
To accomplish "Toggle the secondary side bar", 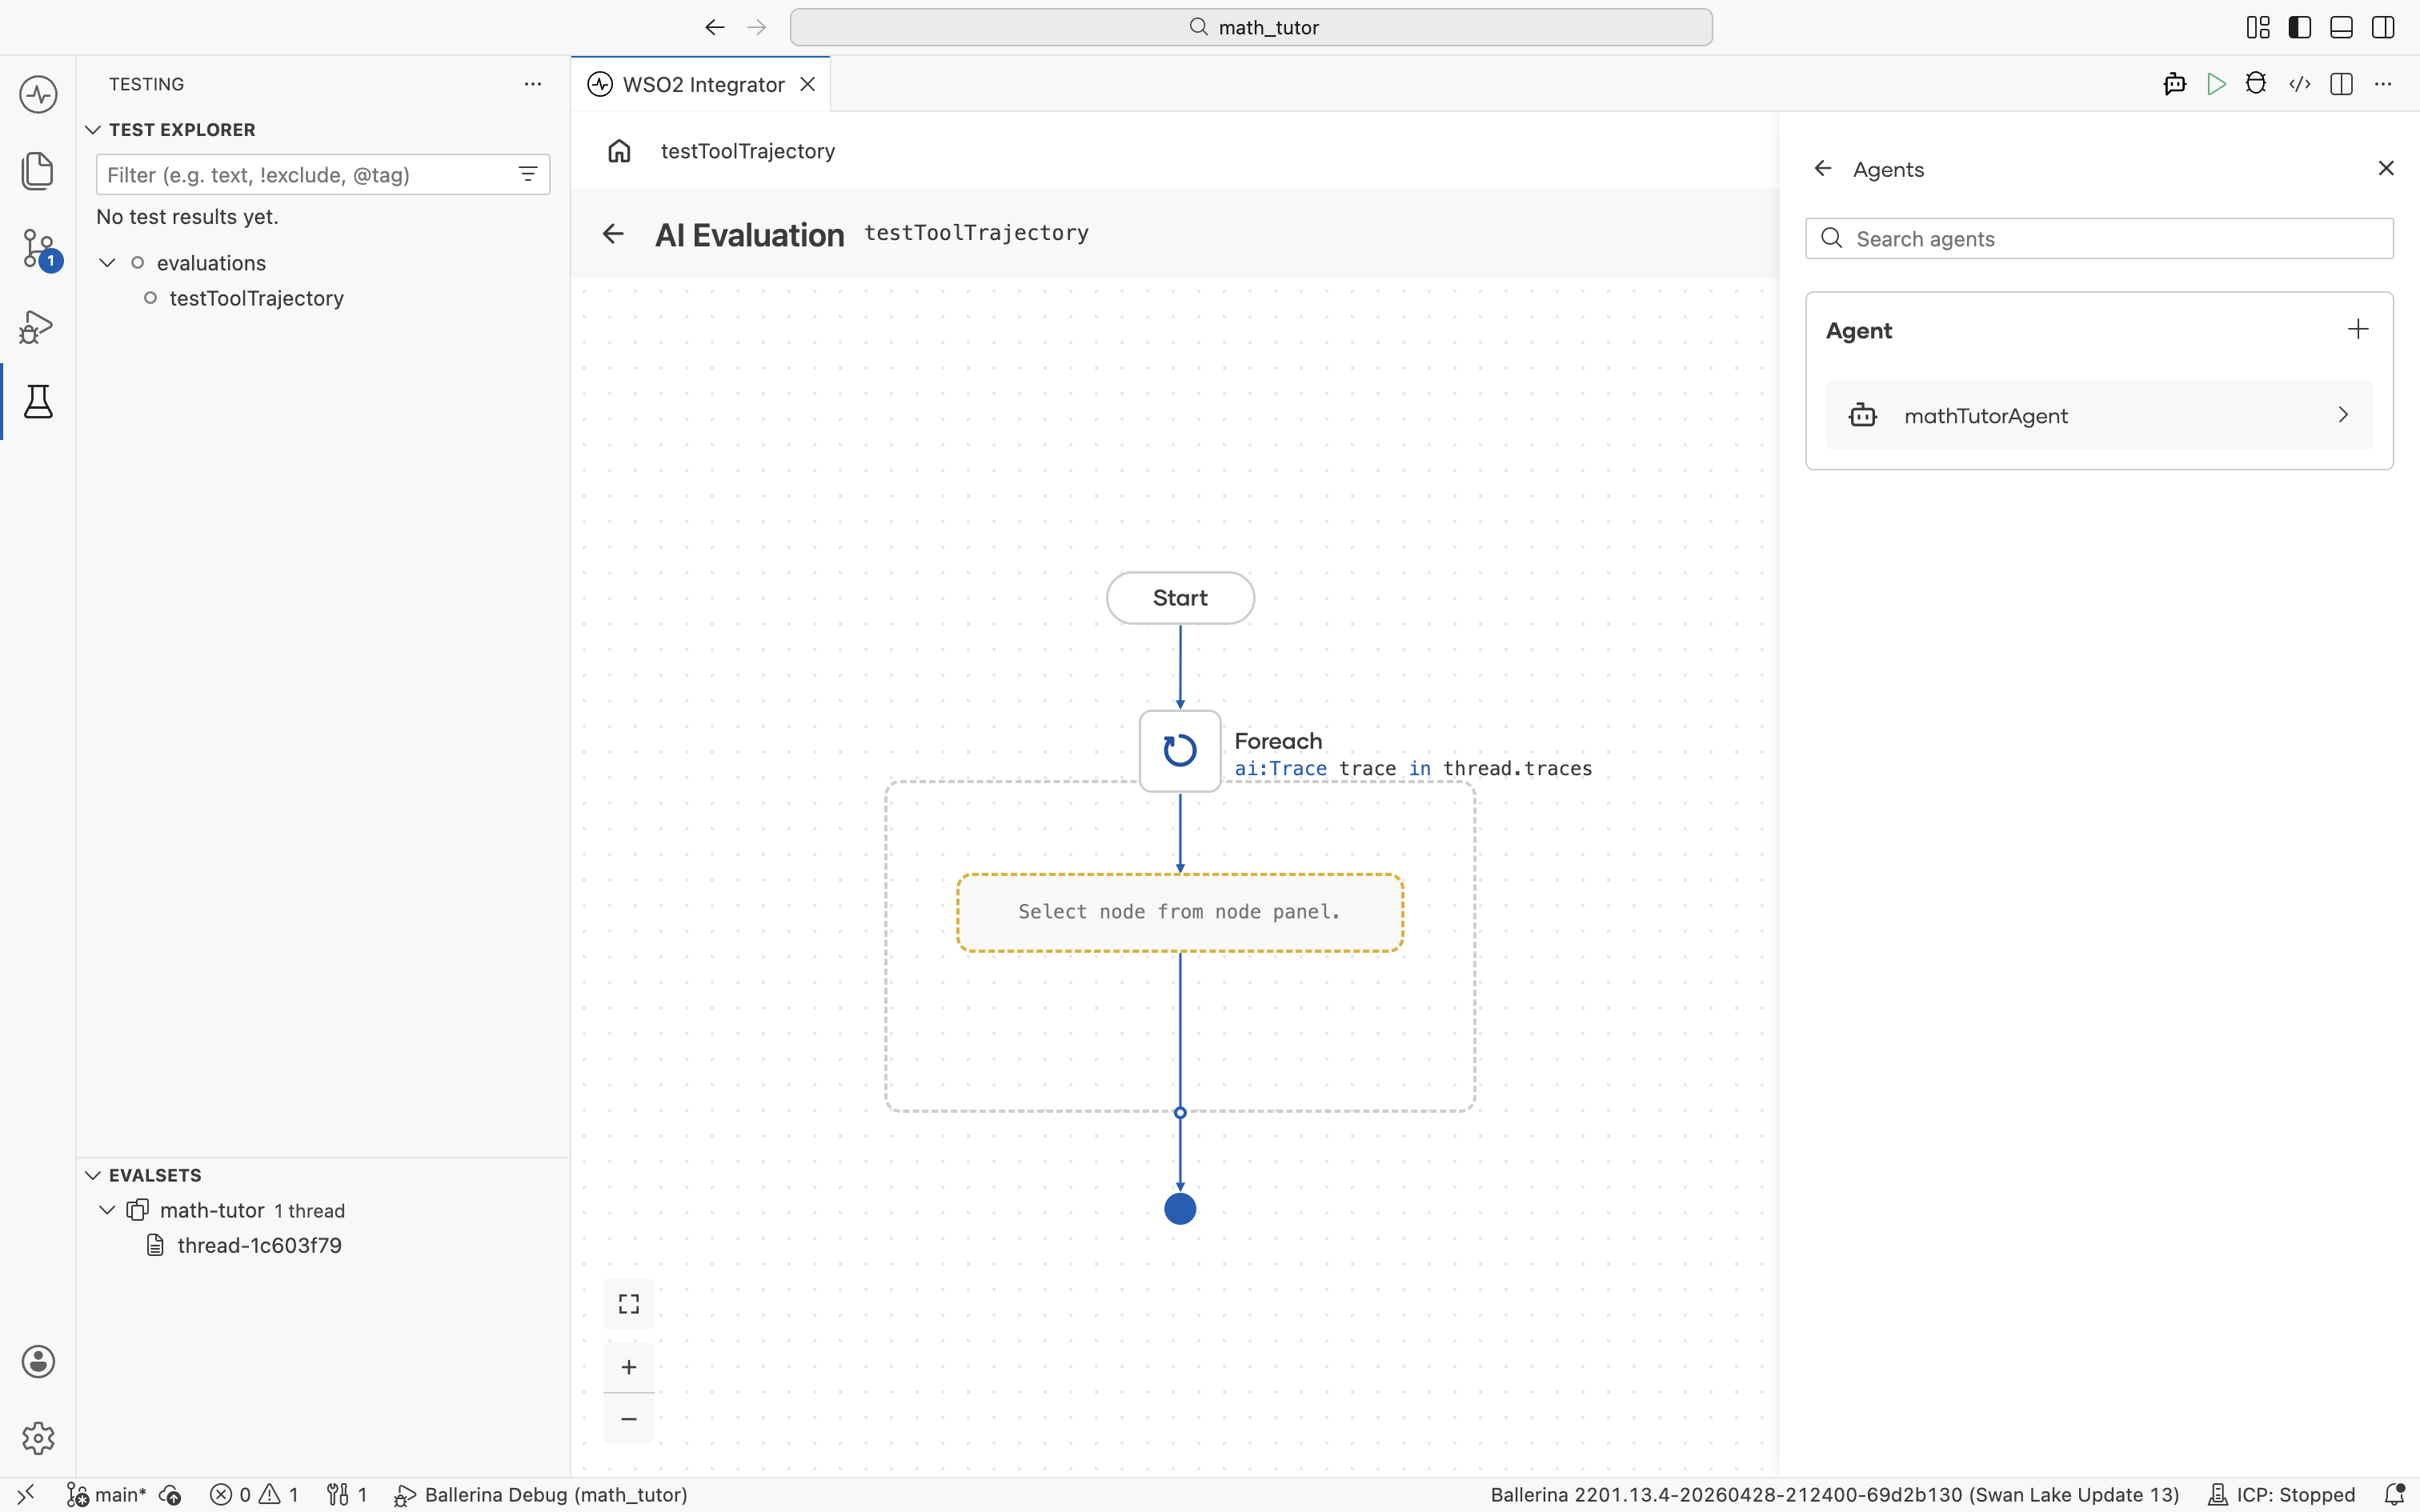I will [x=2383, y=27].
